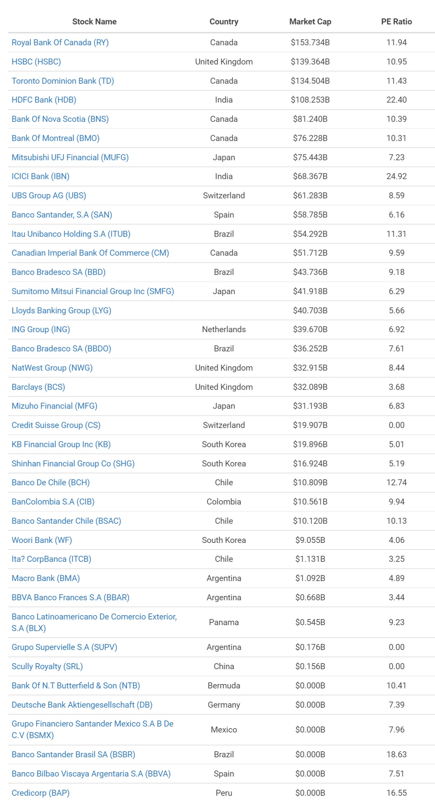Viewport: 435px width, 811px height.
Task: Click the Country column header
Action: [224, 22]
